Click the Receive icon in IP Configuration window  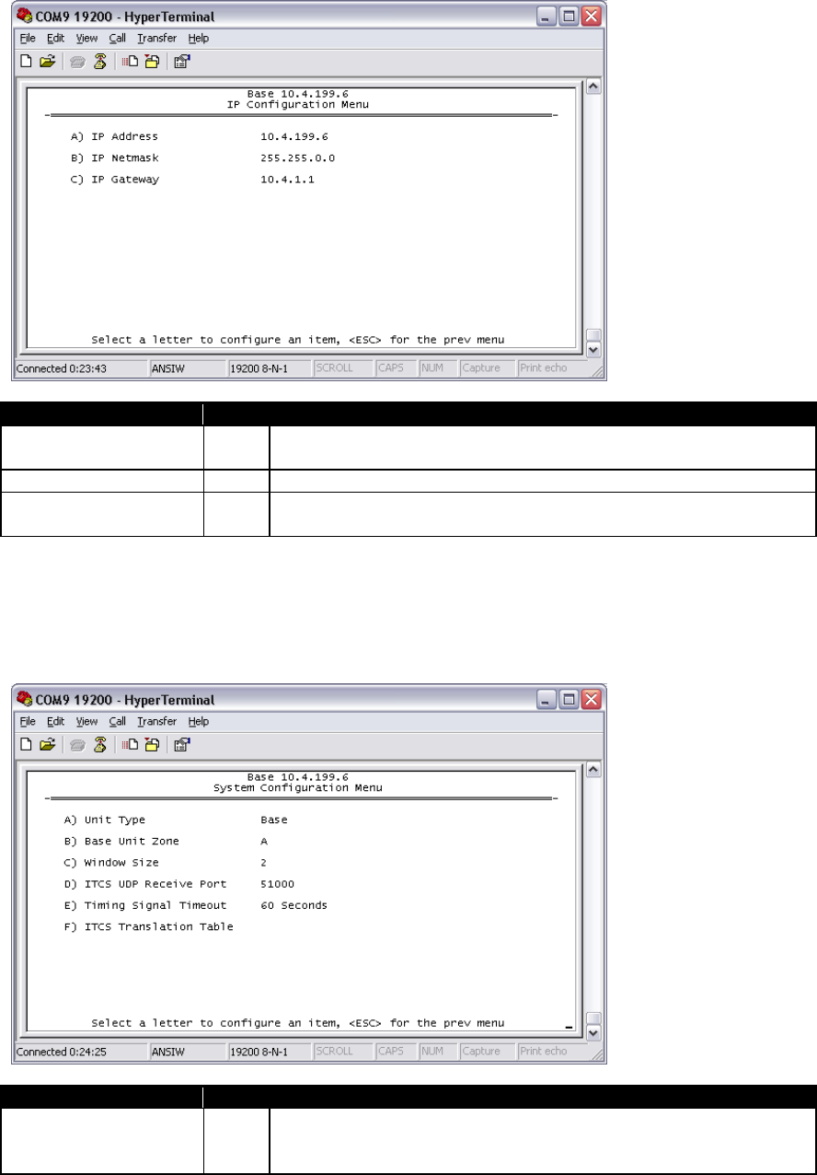(151, 61)
